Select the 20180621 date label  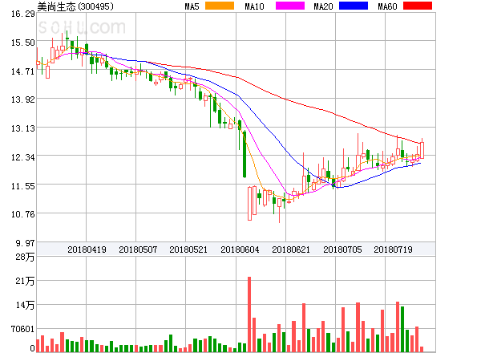(291, 250)
